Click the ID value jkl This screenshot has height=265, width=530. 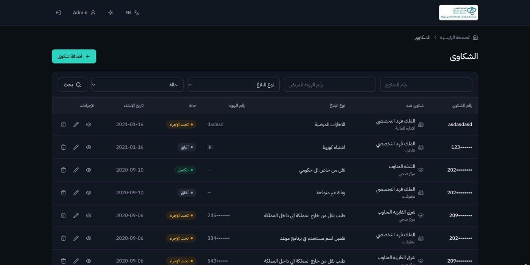[x=210, y=147]
